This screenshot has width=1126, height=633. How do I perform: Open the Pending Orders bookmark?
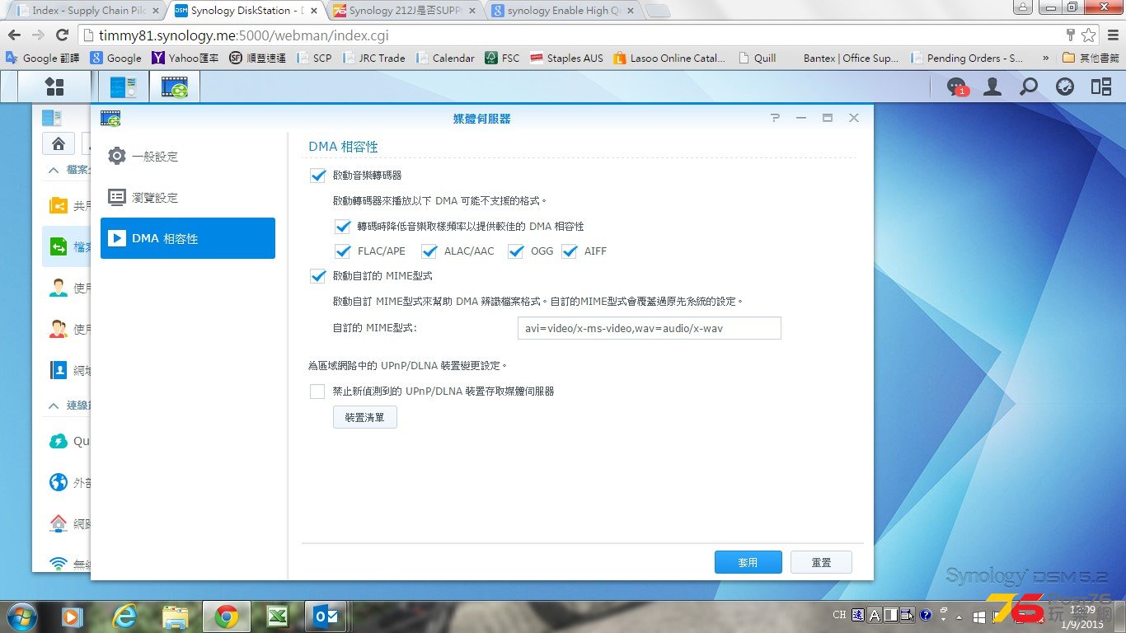point(967,58)
